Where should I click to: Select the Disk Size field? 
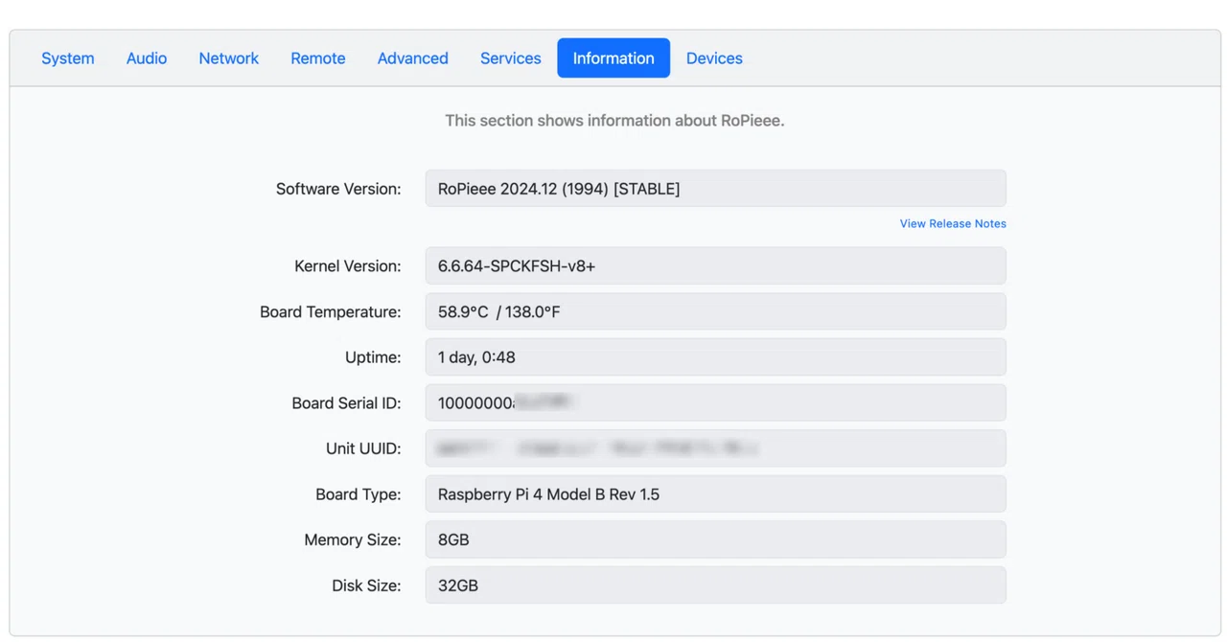[716, 585]
